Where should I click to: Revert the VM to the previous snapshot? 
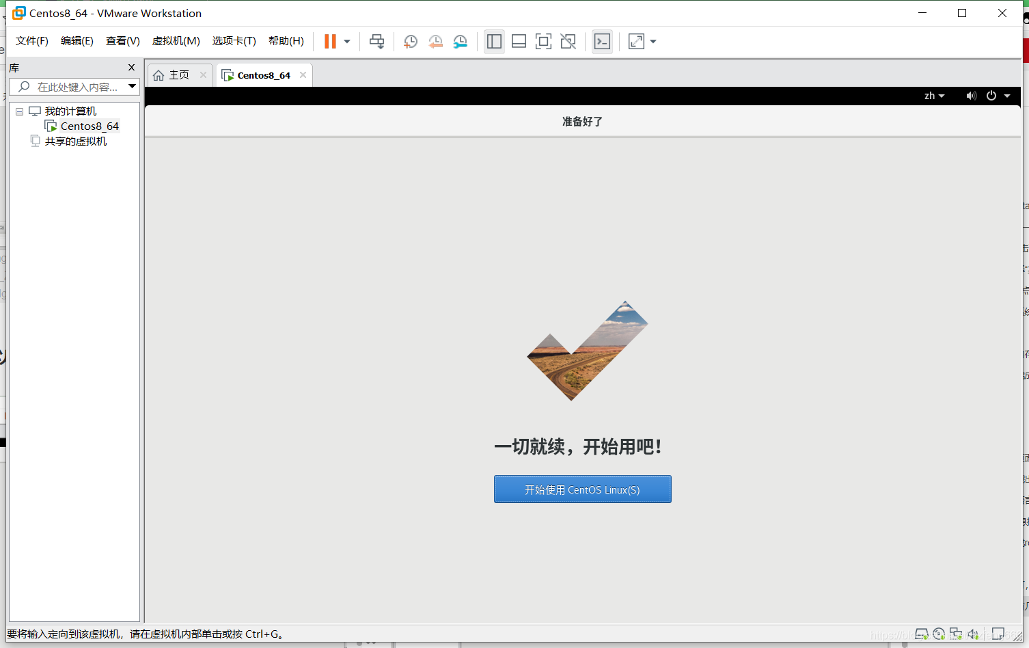(x=435, y=42)
